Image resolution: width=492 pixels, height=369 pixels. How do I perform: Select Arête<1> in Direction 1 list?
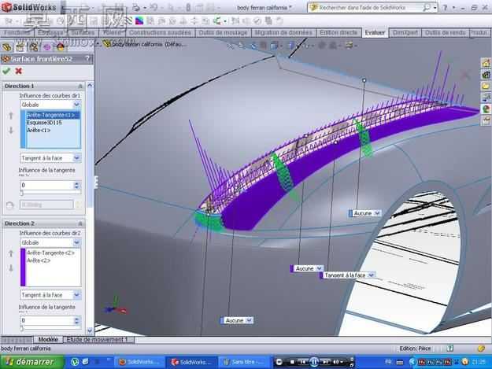(x=39, y=130)
